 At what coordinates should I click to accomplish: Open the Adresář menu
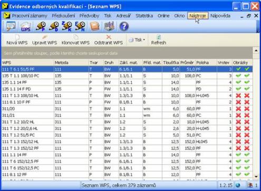point(123,16)
